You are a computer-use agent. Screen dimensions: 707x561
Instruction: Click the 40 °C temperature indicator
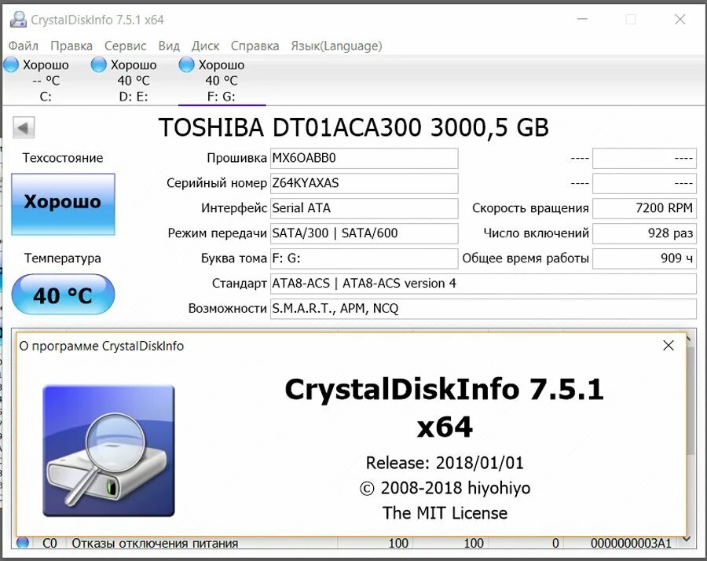(63, 295)
